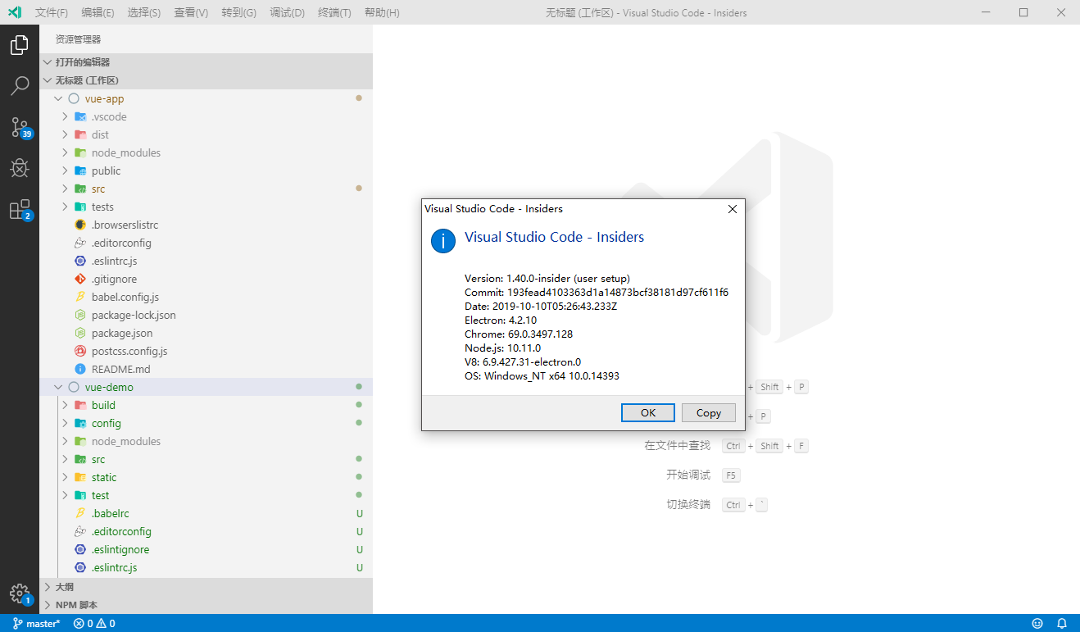The image size is (1080, 632).
Task: Open the Extensions view with 2 updates
Action: click(19, 209)
